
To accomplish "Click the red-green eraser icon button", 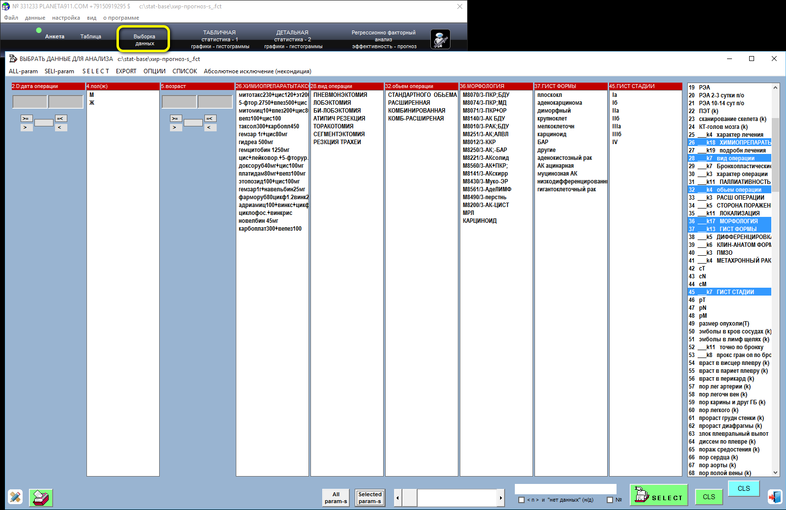I will click(x=41, y=498).
